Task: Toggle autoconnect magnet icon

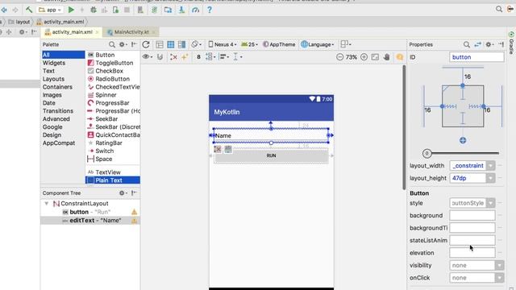Action: [x=160, y=57]
